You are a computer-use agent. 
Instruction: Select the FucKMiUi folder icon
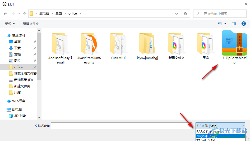point(118,43)
